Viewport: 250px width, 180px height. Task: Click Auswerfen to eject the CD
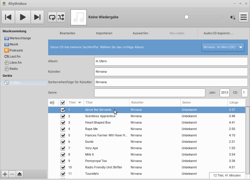140,33
